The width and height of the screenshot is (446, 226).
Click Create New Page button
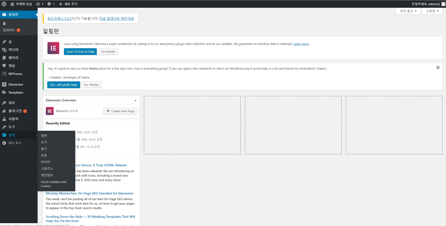point(120,111)
